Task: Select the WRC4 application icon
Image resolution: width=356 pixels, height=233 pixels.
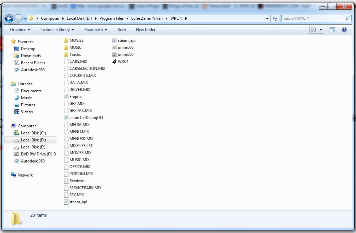Action: click(114, 62)
